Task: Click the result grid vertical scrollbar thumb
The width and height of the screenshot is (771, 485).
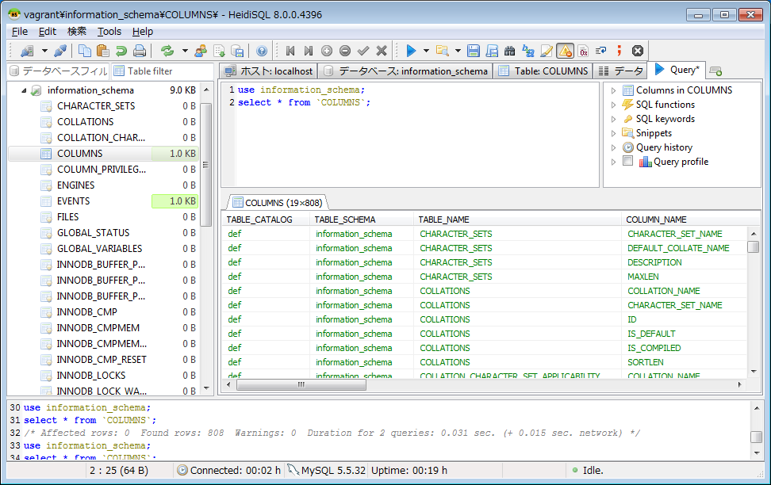Action: pos(754,246)
